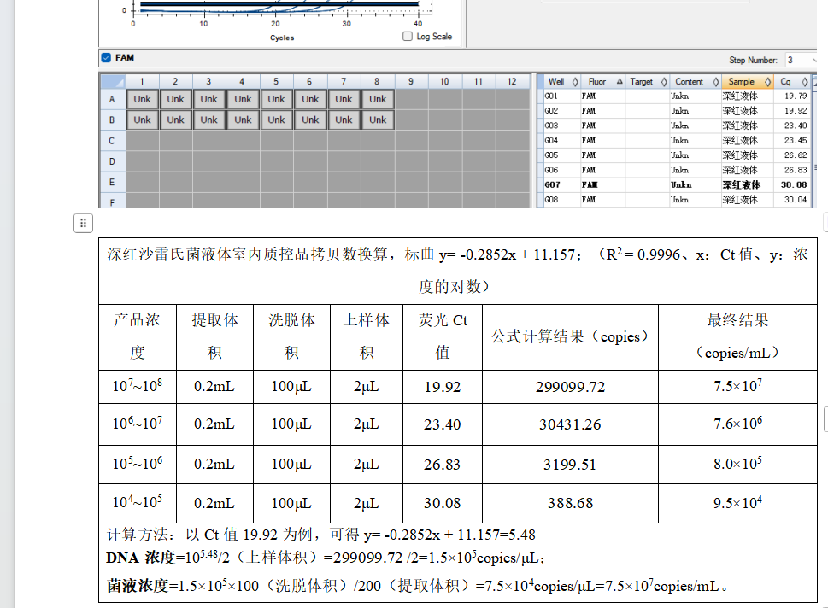The height and width of the screenshot is (608, 828).
Task: Click the 提取体积 header cell
Action: (x=215, y=336)
